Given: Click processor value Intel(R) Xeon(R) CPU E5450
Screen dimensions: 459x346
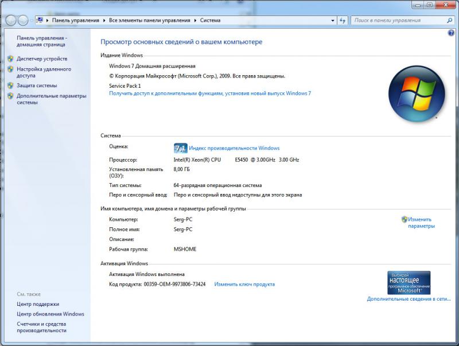Looking at the screenshot, I should click(236, 160).
